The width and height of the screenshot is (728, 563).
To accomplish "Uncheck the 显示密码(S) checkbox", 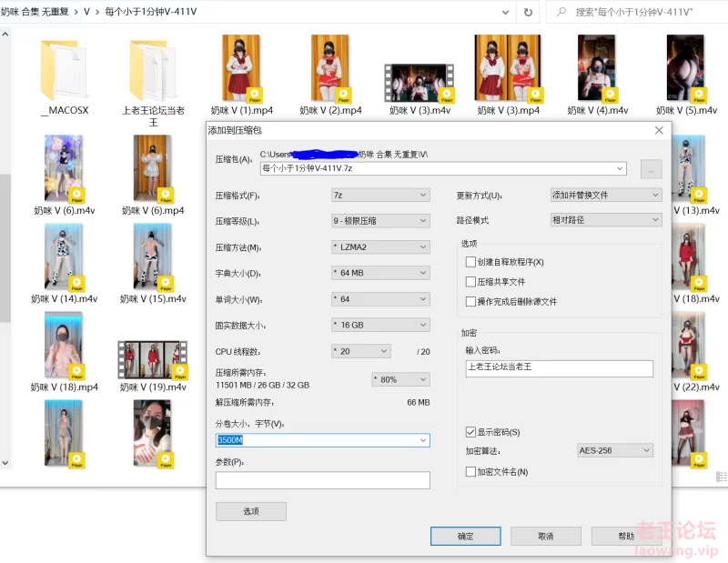I will [x=470, y=432].
